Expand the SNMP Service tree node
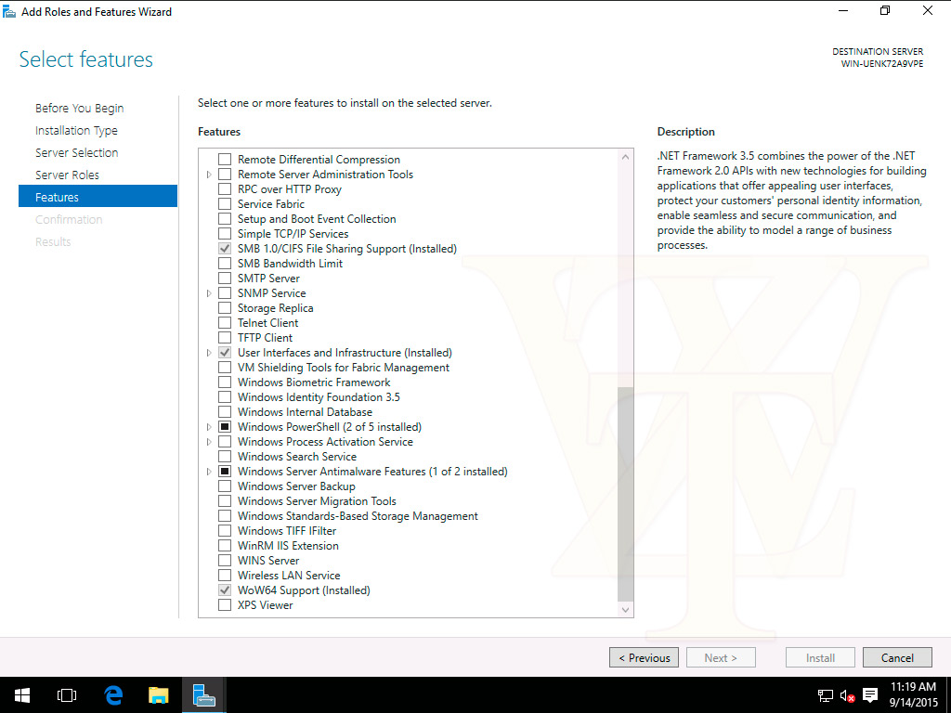951x713 pixels. (209, 293)
